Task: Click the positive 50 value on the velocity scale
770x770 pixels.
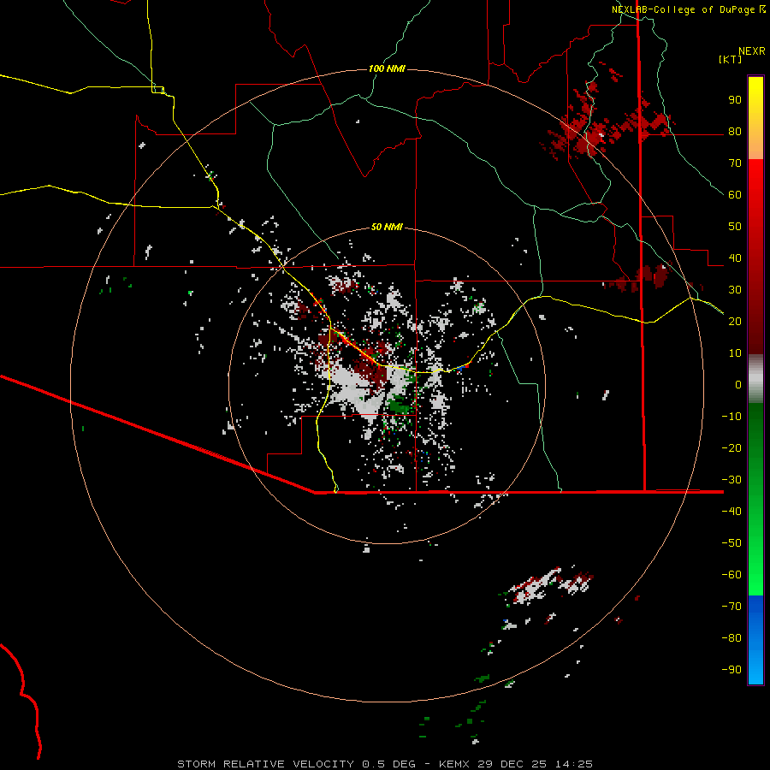Action: (x=735, y=227)
